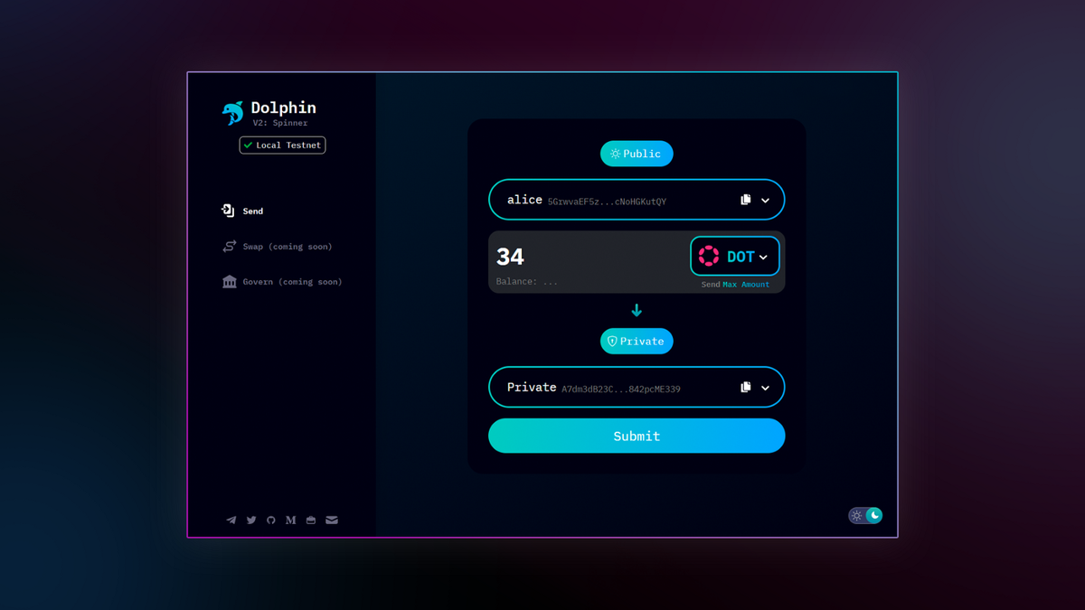
Task: Open the Medium icon in the footer
Action: [290, 520]
